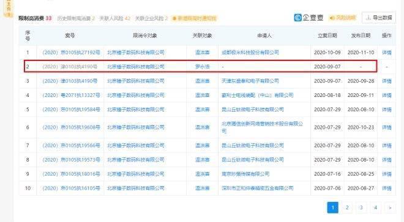Click applicant 天津东盛泰和电子有限公司

pyautogui.click(x=250, y=81)
